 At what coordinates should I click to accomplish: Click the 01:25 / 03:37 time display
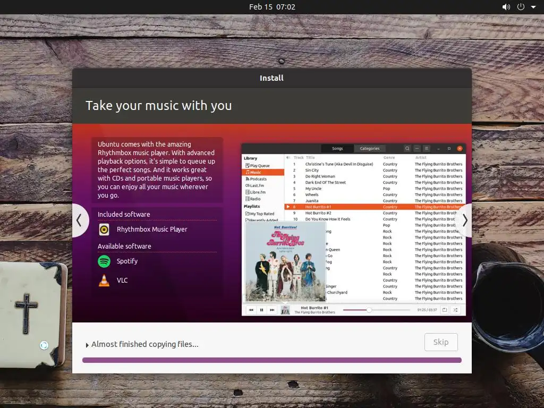point(427,310)
